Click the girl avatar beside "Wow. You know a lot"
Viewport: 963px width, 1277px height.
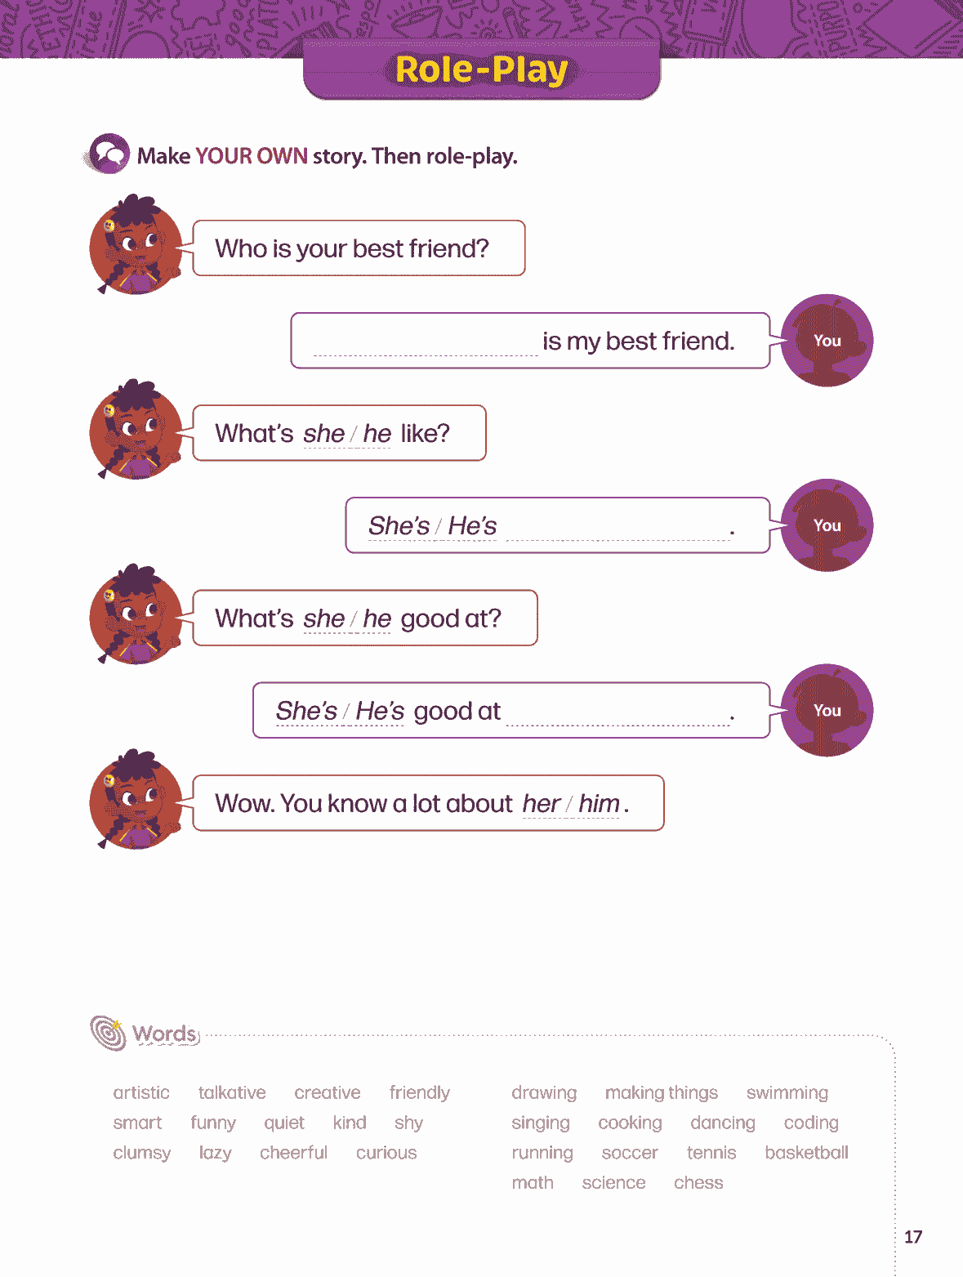point(136,801)
